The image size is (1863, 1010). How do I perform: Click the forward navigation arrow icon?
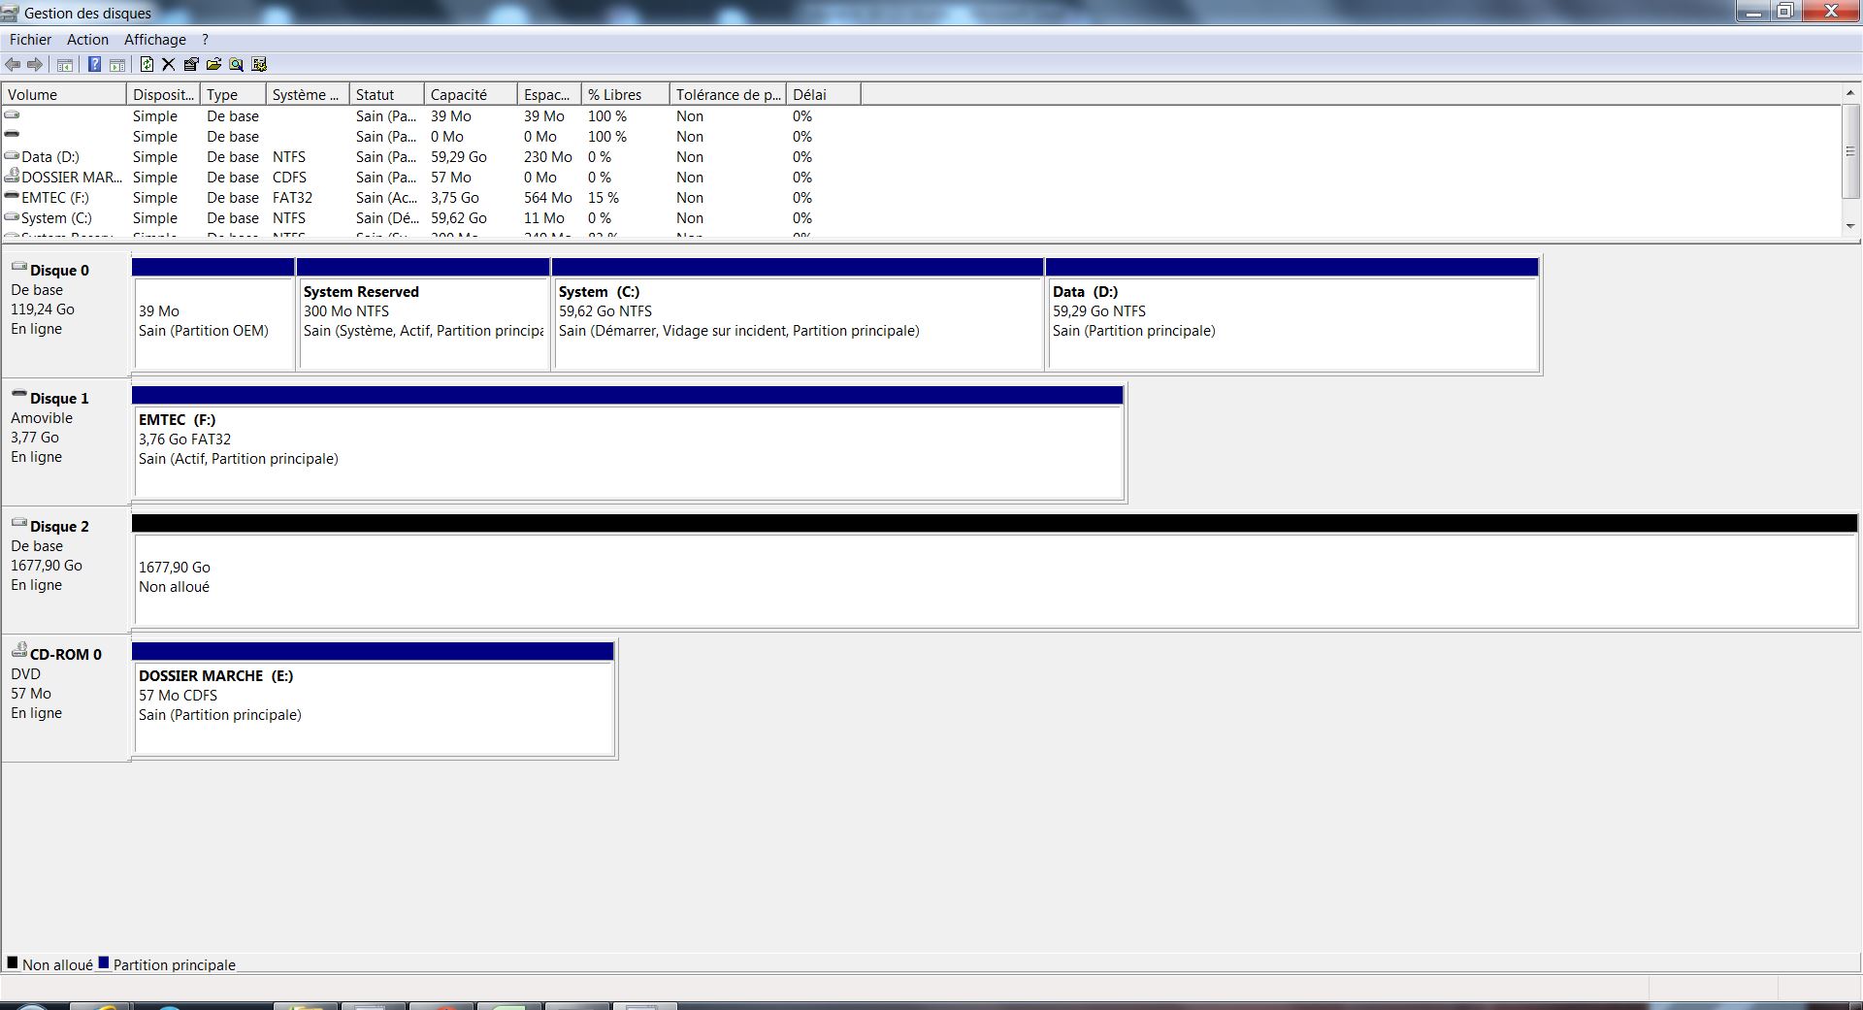click(x=36, y=64)
